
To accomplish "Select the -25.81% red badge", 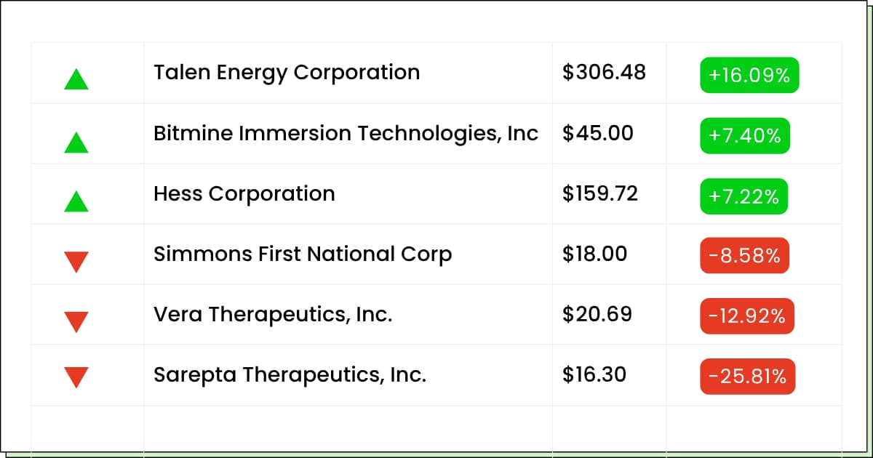I will click(x=747, y=377).
